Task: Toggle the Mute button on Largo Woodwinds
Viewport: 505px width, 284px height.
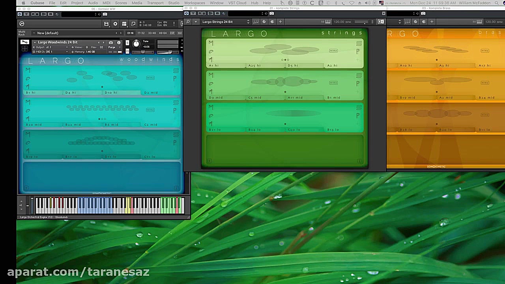Action: point(127,51)
